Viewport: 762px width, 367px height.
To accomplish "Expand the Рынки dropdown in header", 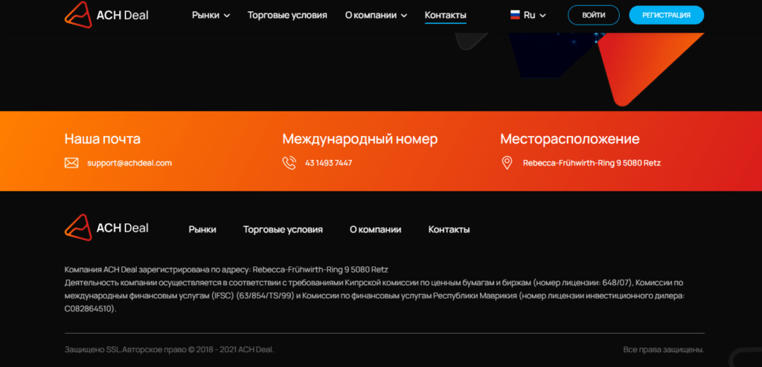I will [211, 15].
